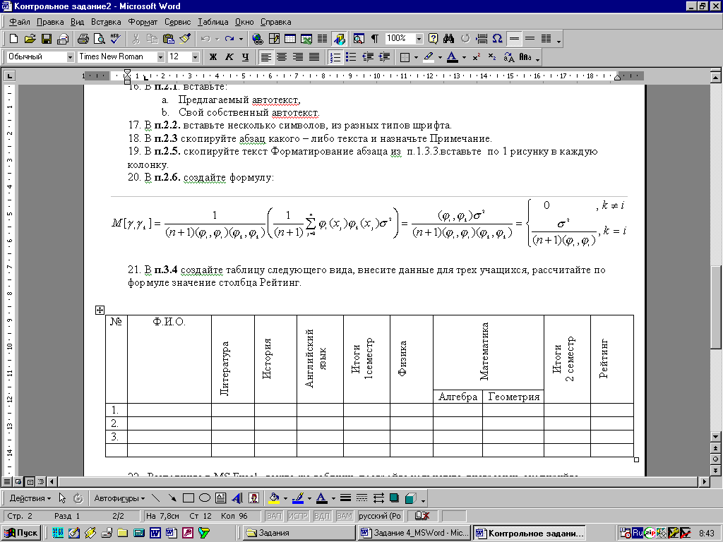Image resolution: width=723 pixels, height=542 pixels.
Task: Click the New document icon
Action: [14, 39]
